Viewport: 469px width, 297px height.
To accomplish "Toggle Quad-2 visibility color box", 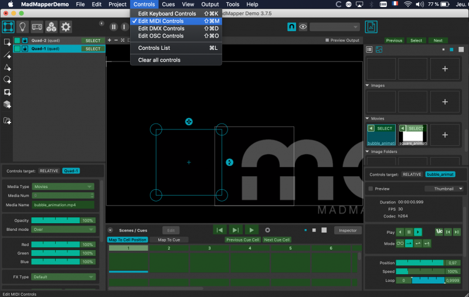I will [18, 40].
